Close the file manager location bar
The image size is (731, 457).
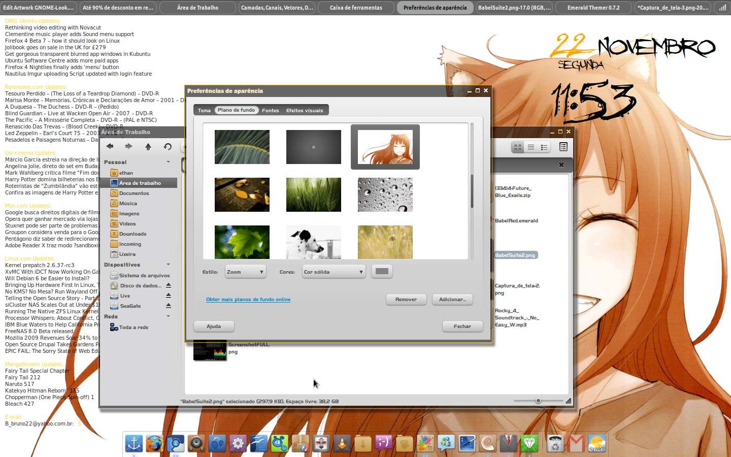pos(561,165)
